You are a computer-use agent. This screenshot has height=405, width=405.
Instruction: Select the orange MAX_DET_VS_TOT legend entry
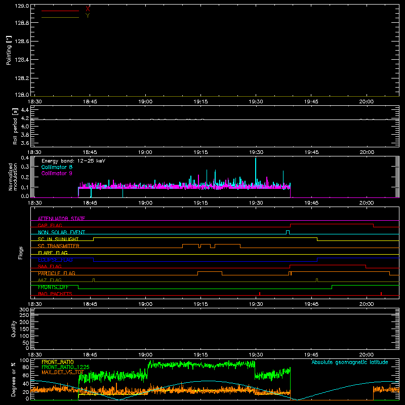tap(63, 372)
